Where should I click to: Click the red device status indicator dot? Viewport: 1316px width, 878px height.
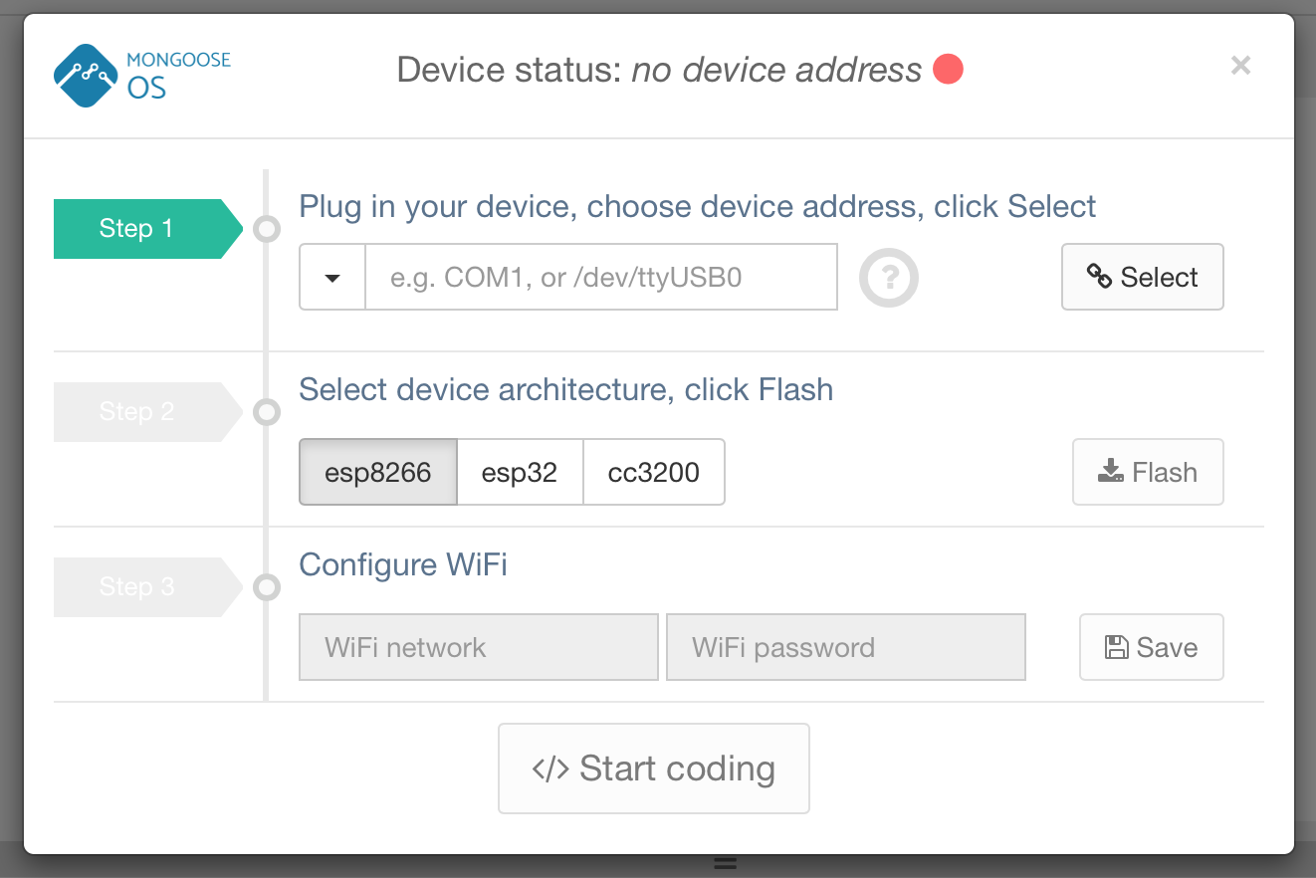(x=948, y=70)
